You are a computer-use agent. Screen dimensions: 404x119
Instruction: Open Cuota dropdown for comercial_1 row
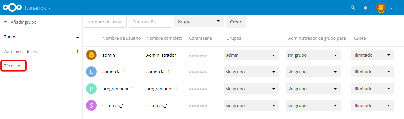373,72
